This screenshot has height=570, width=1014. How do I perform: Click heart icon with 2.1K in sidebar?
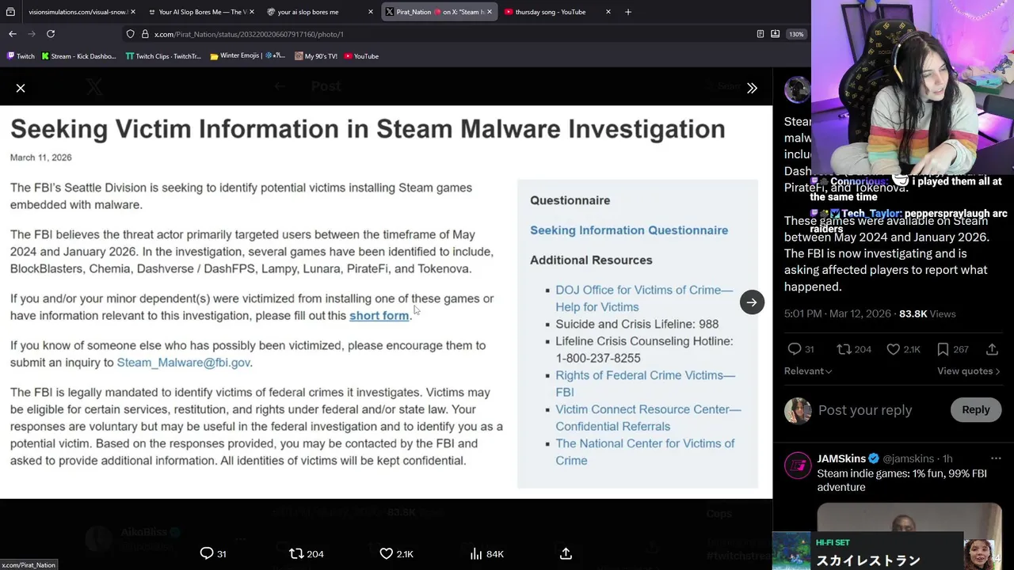(893, 349)
